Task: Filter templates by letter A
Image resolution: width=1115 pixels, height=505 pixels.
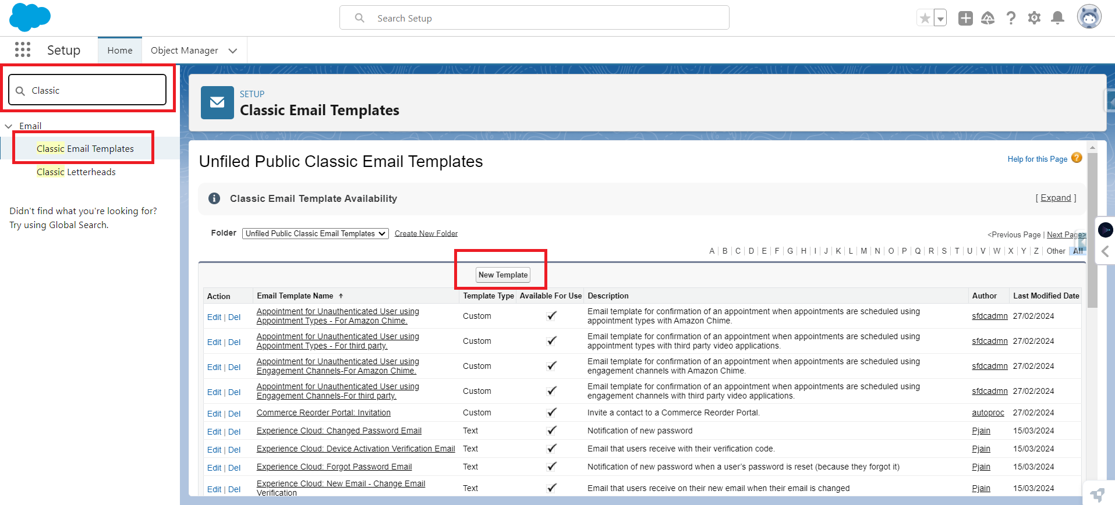Action: [712, 251]
